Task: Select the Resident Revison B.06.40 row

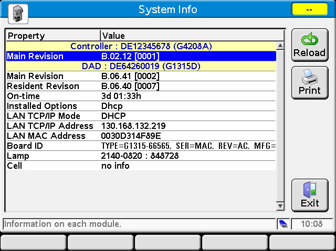Action: [x=141, y=86]
